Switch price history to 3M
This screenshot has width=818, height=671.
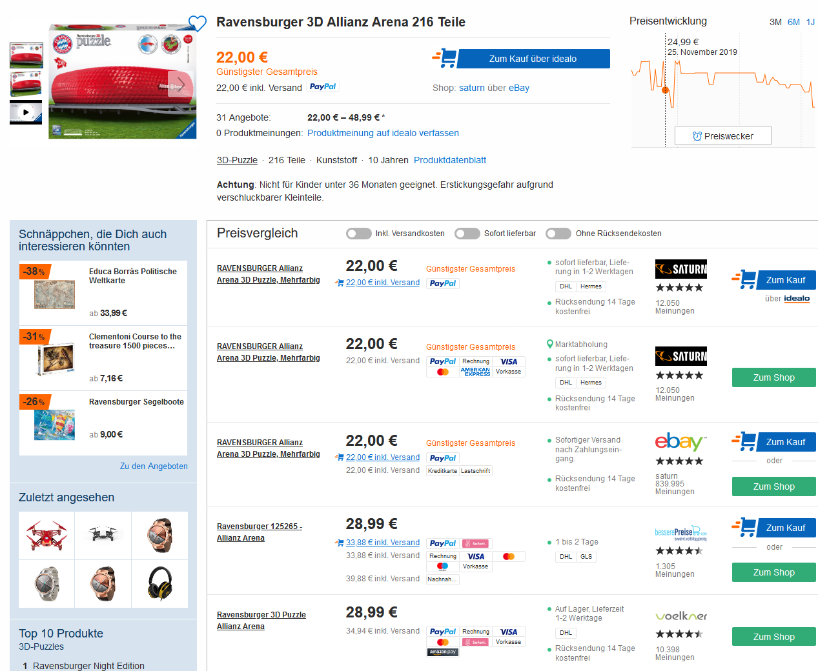[775, 22]
